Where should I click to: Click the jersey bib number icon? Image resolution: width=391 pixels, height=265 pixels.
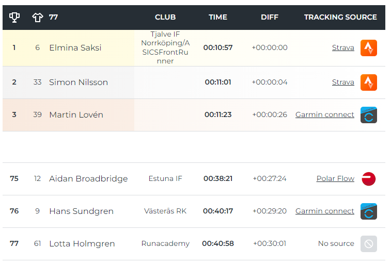(38, 17)
